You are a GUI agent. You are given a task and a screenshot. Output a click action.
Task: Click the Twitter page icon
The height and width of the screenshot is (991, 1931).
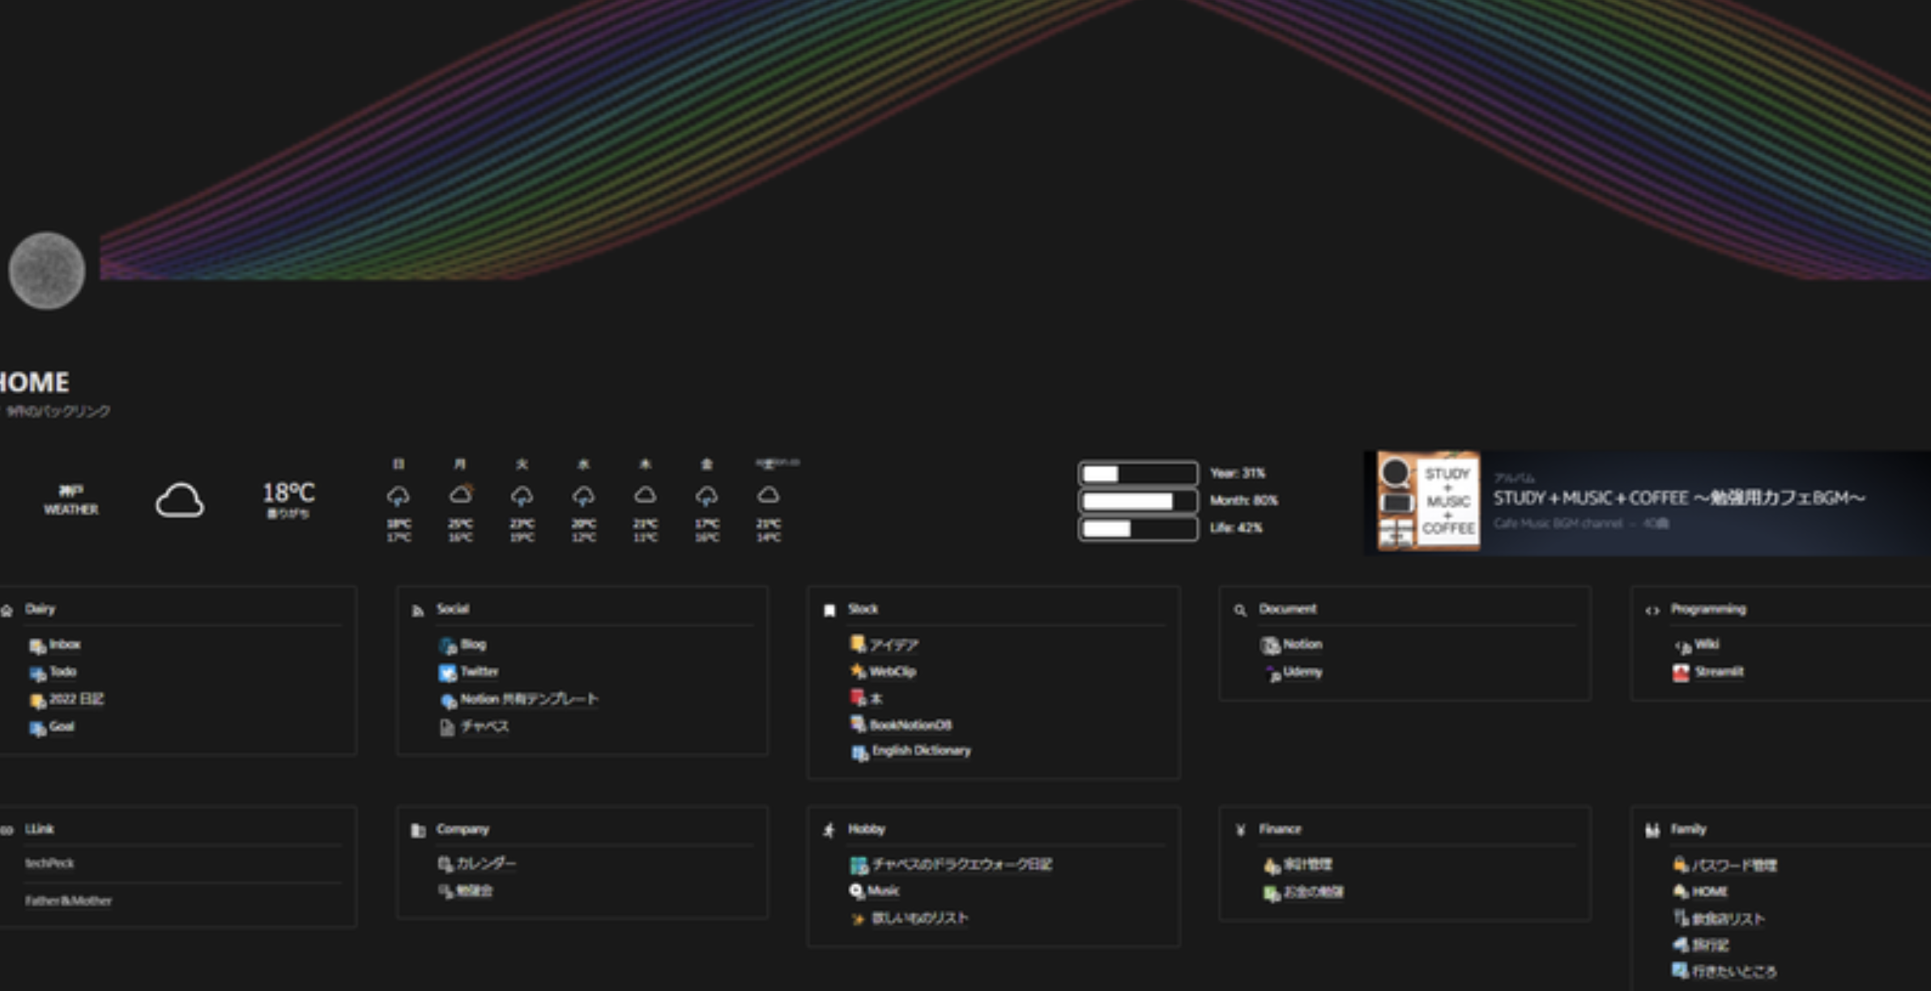tap(447, 672)
